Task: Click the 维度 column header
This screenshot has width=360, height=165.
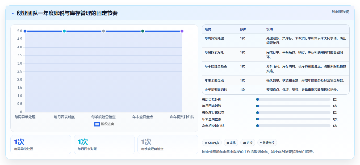Action: [208, 29]
